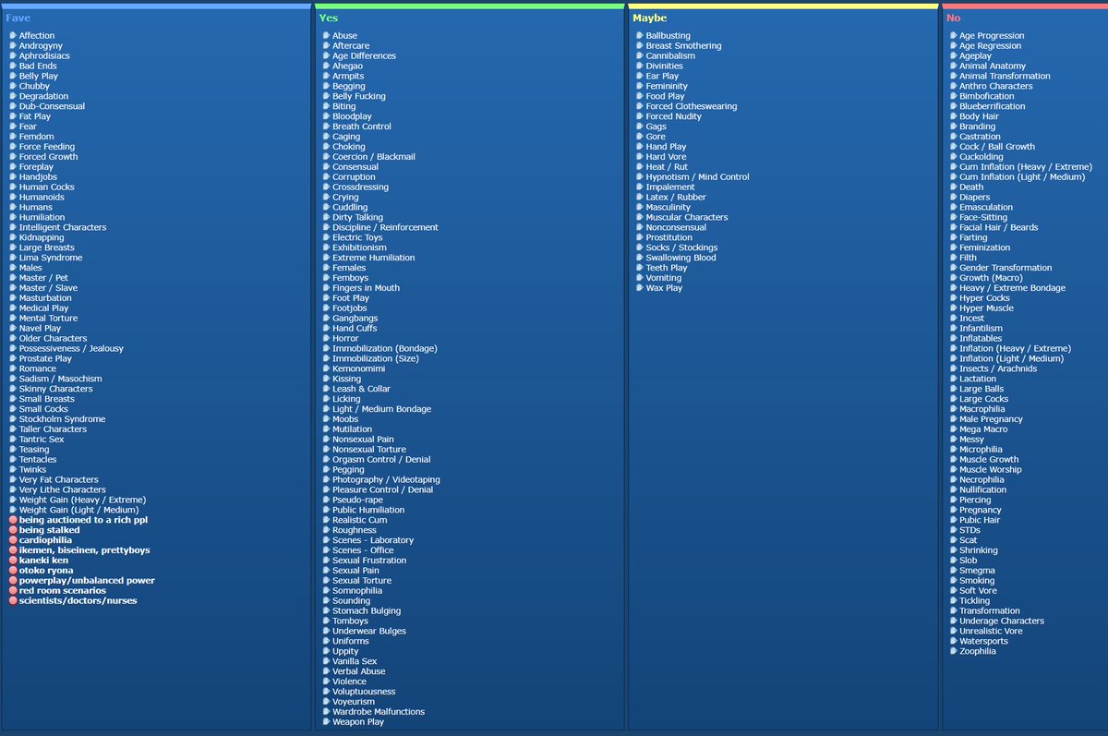This screenshot has width=1108, height=736.
Task: Click the red icon next to scientists/doctors/nurses
Action: [13, 601]
